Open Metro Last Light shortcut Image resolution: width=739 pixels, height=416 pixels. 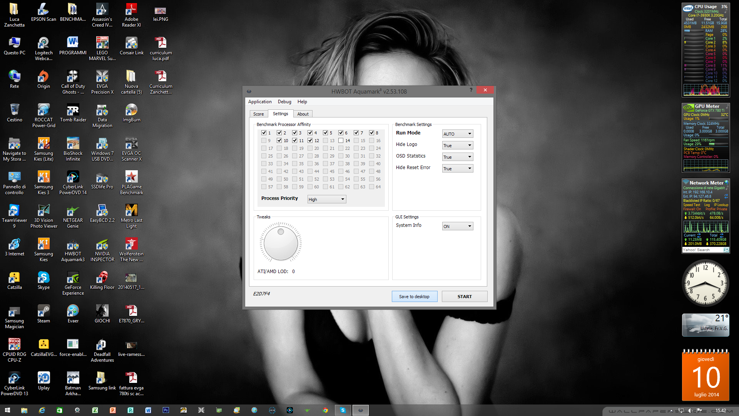click(131, 216)
